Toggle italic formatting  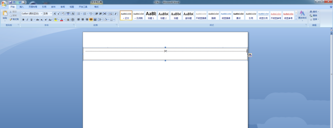(x=27, y=20)
